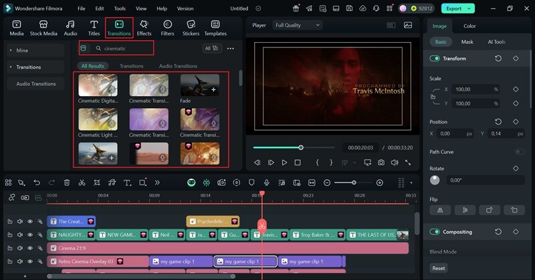This screenshot has width=535, height=280.
Task: Step back one frame in player
Action: [x=257, y=163]
